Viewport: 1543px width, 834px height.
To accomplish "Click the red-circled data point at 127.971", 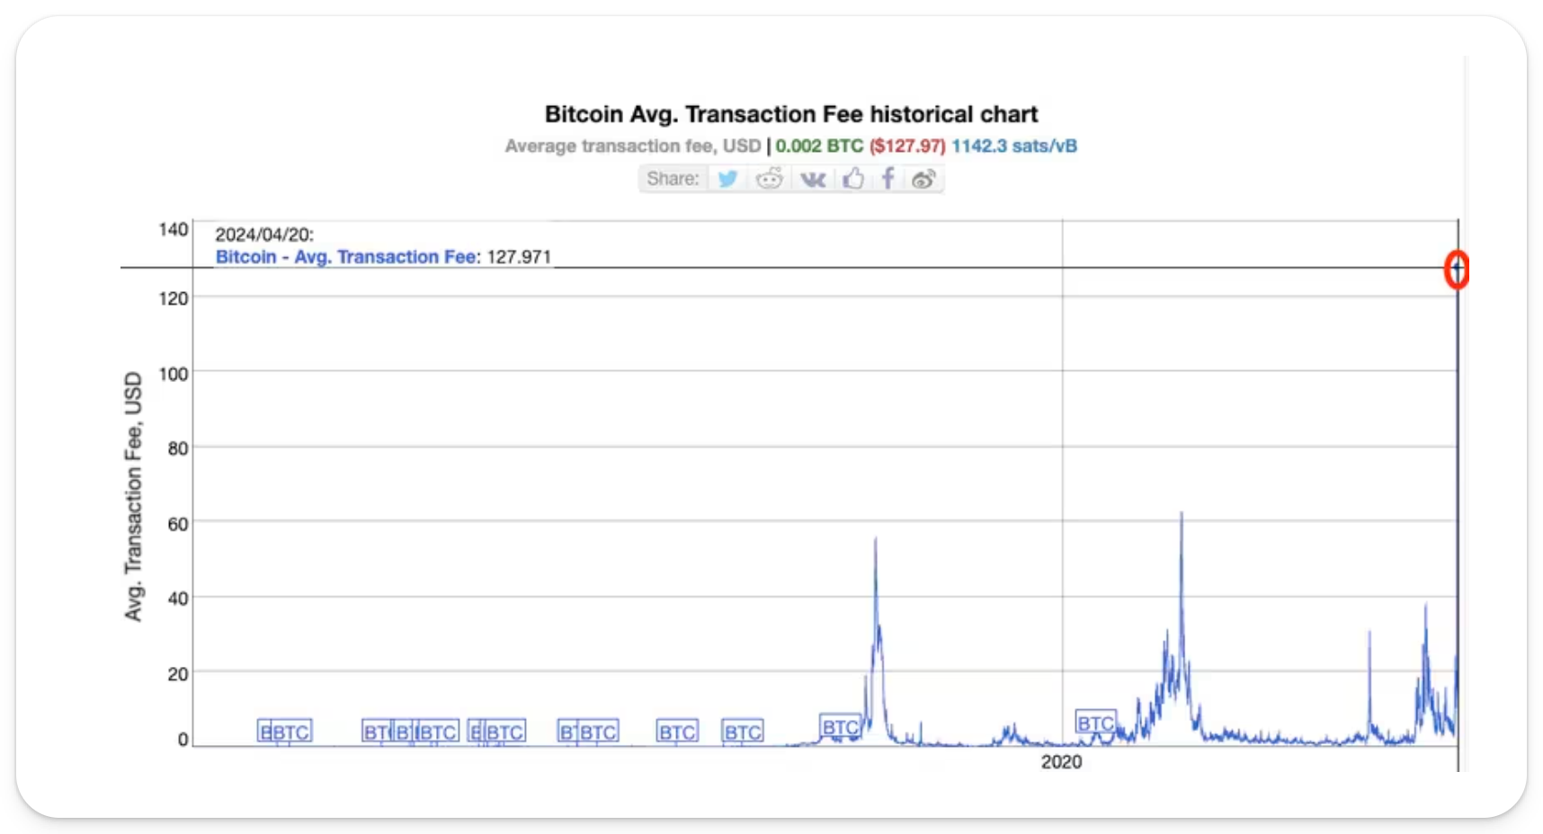I will click(1457, 269).
